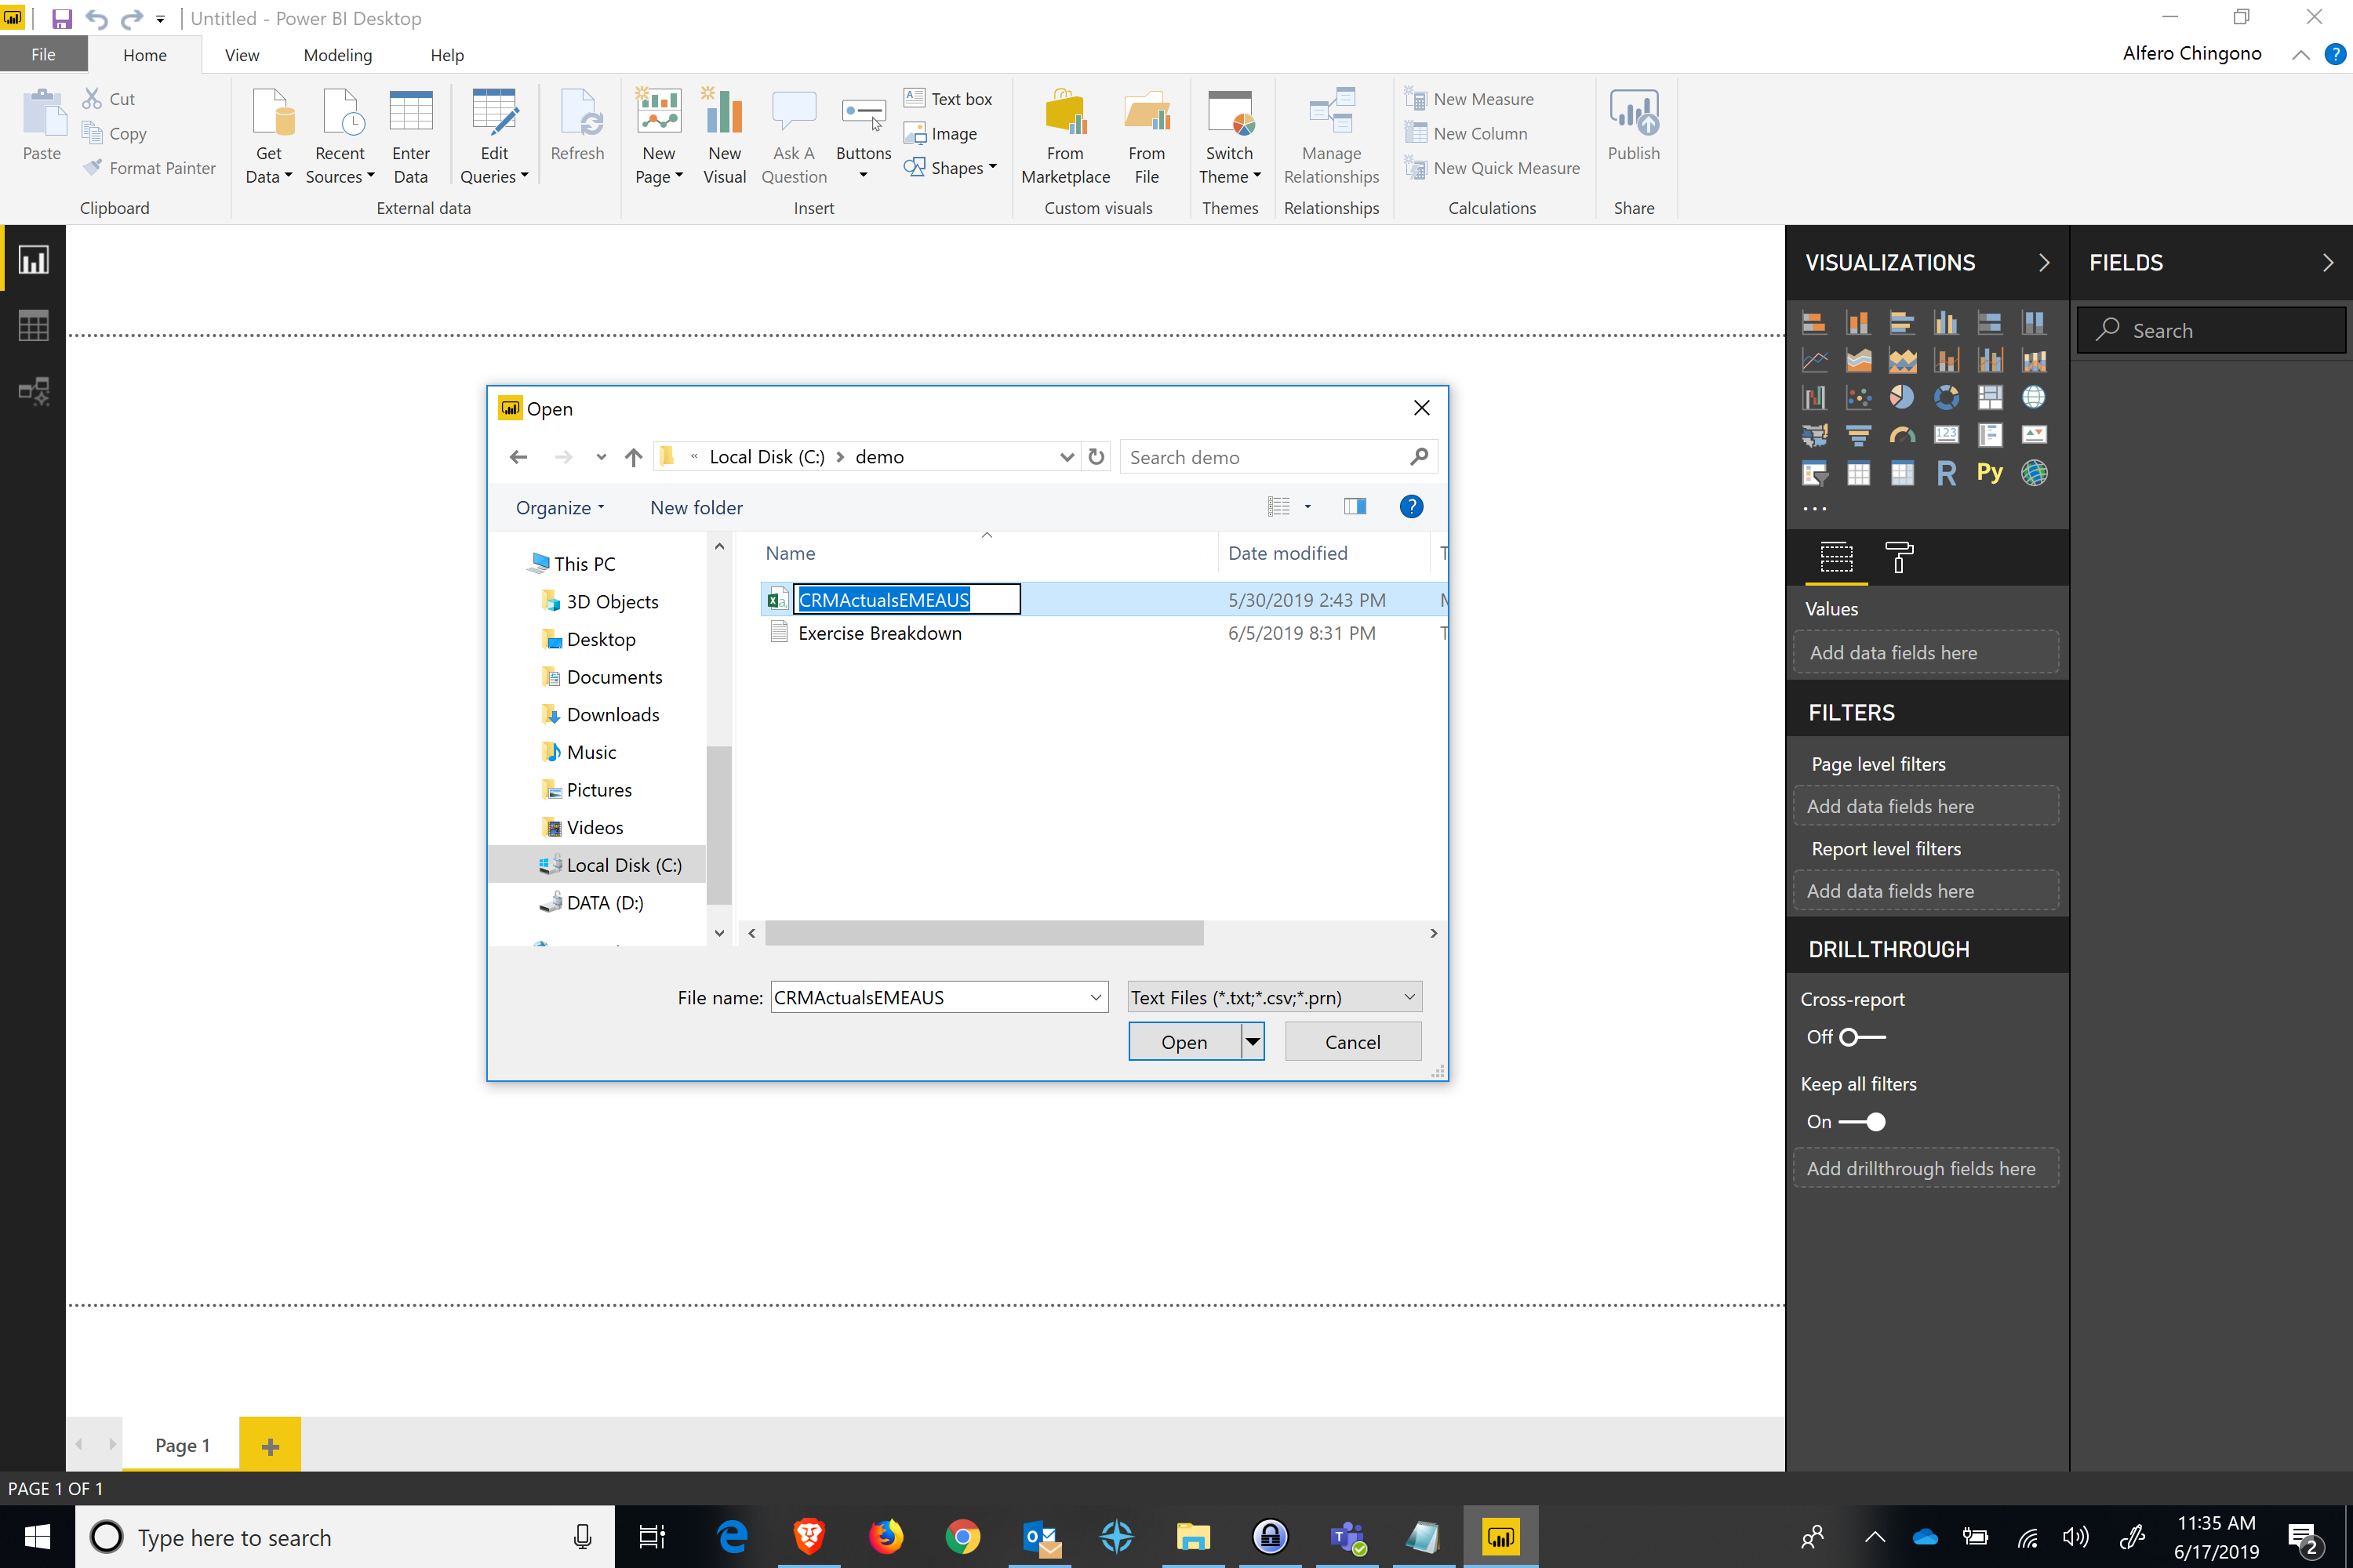Collapse the Visualizations pane

click(2044, 263)
